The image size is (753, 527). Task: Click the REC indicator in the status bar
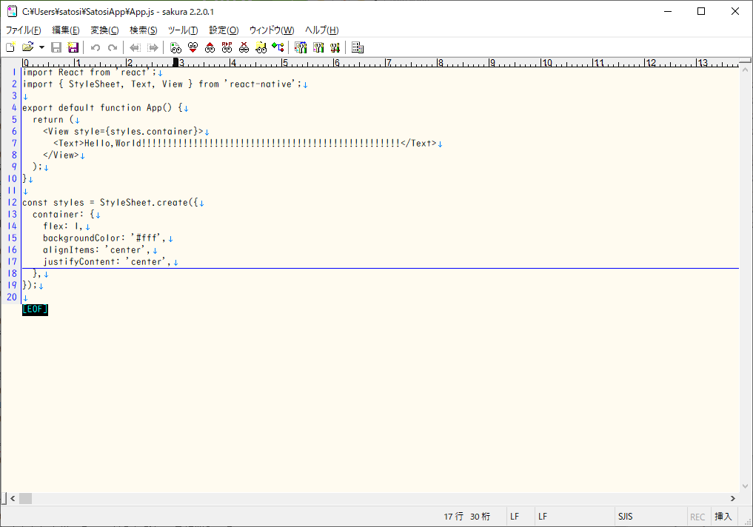point(697,517)
